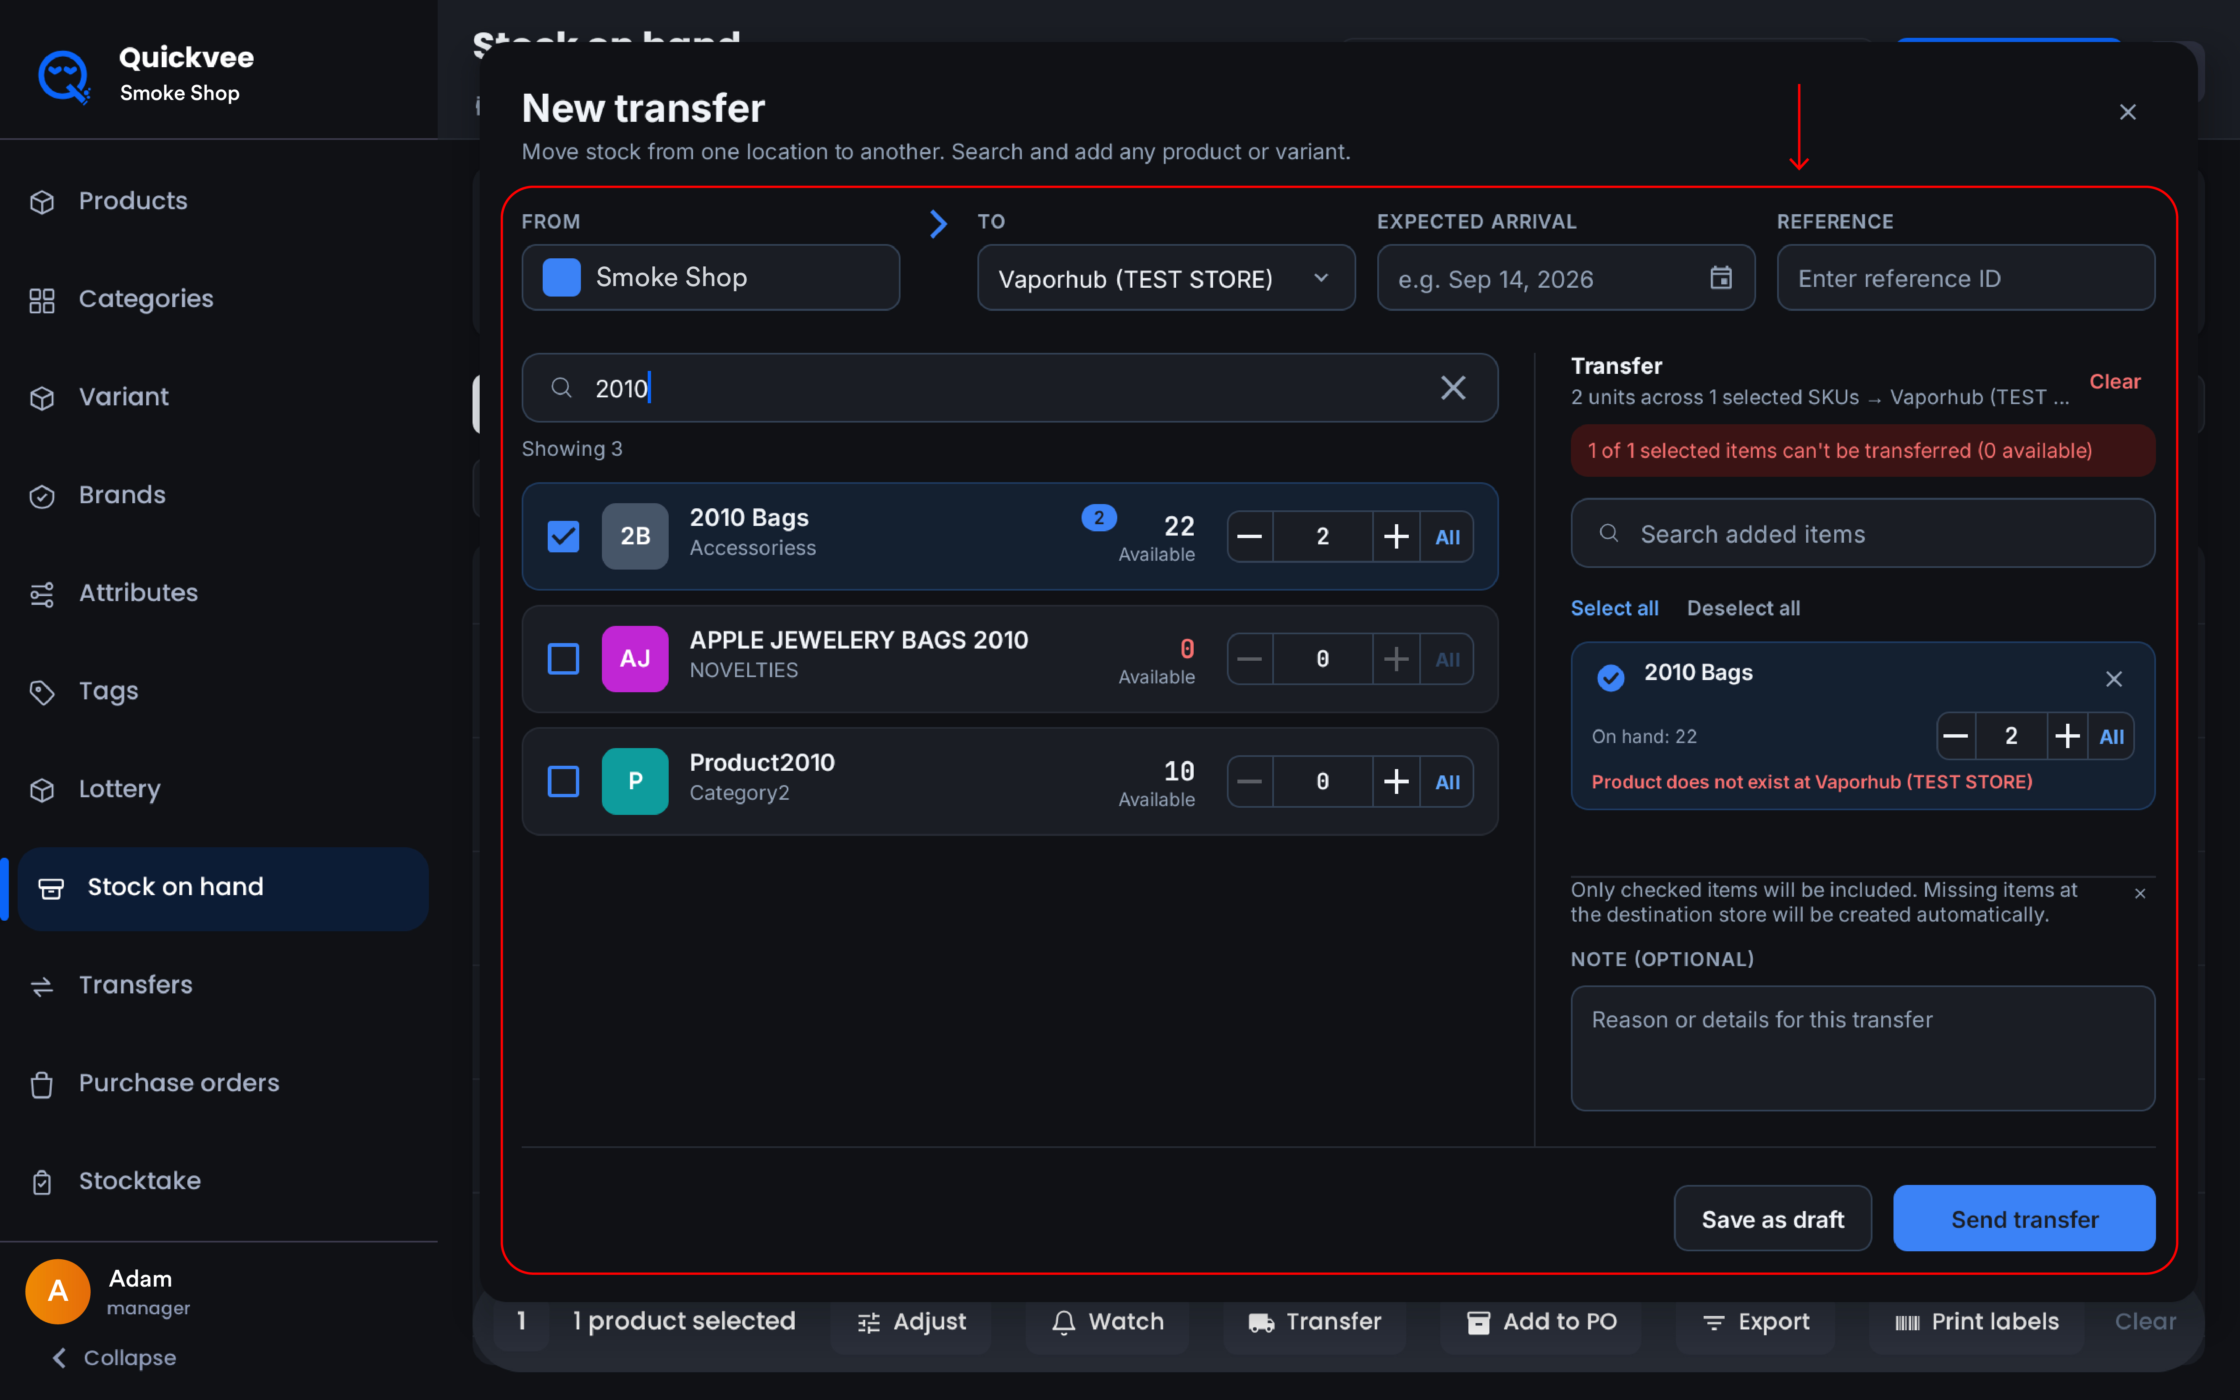2240x1400 pixels.
Task: Click the Send transfer button
Action: pos(2025,1219)
